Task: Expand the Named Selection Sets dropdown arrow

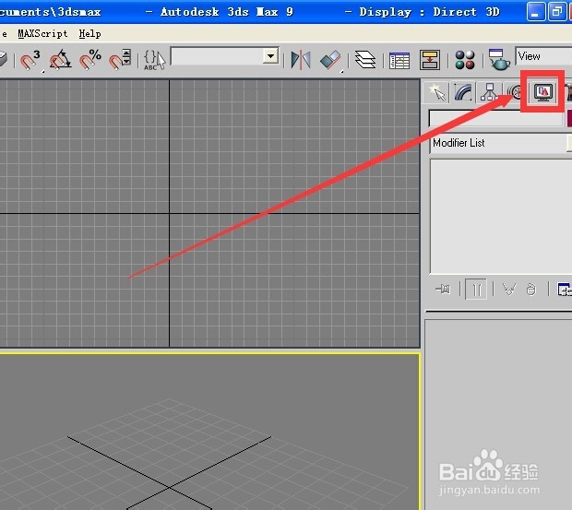Action: (270, 56)
